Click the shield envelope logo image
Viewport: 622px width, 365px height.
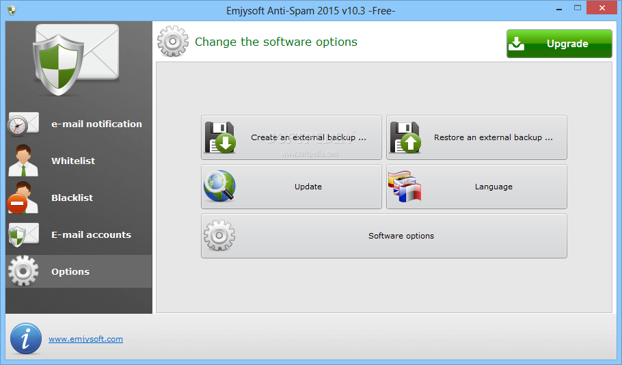[76, 59]
